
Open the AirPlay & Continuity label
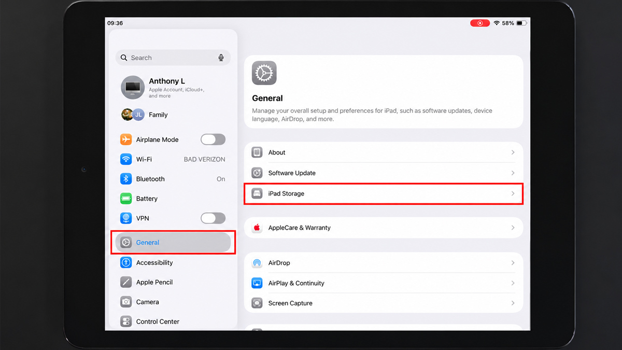296,283
